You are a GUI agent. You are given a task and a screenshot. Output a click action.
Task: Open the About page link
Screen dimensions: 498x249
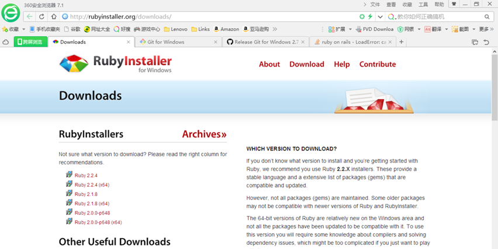(x=269, y=64)
